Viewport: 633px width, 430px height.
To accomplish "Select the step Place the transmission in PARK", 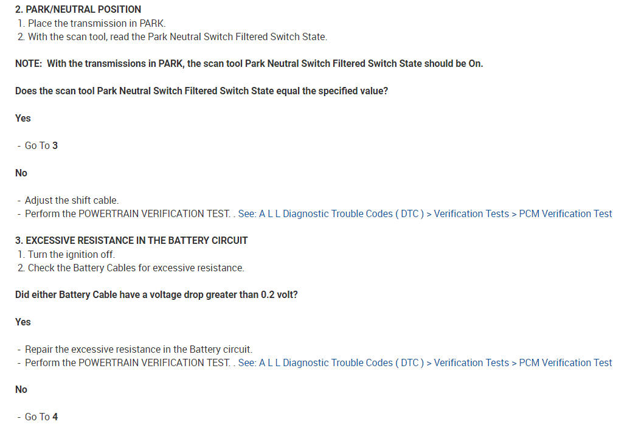I will (x=97, y=24).
